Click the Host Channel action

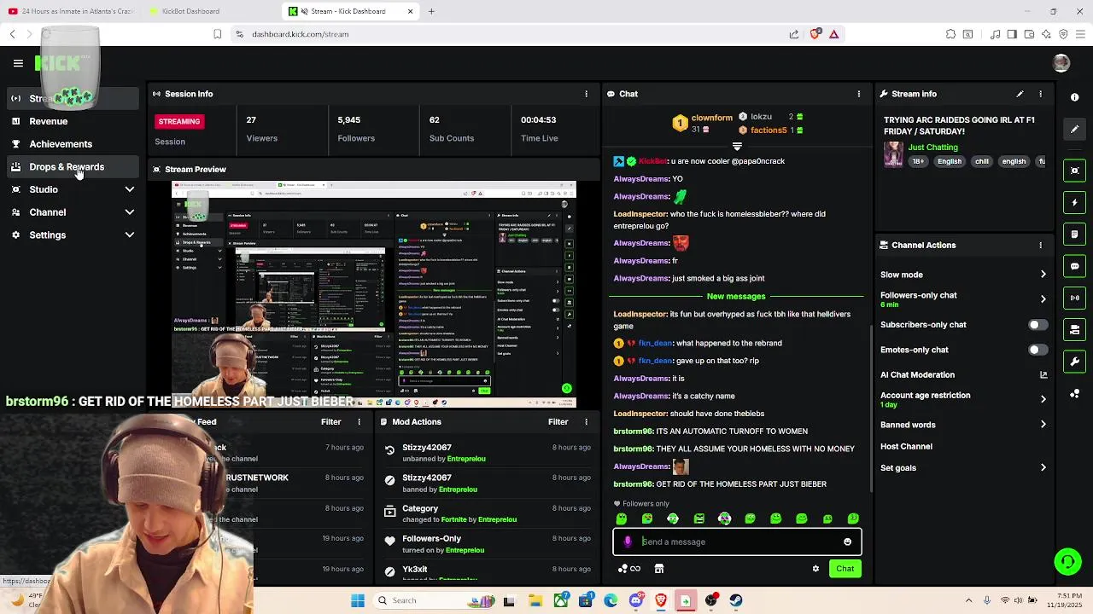906,446
